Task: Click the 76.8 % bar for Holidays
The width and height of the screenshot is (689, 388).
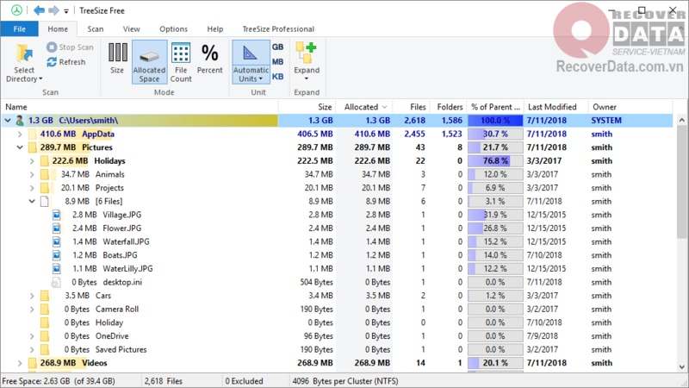Action: click(495, 161)
